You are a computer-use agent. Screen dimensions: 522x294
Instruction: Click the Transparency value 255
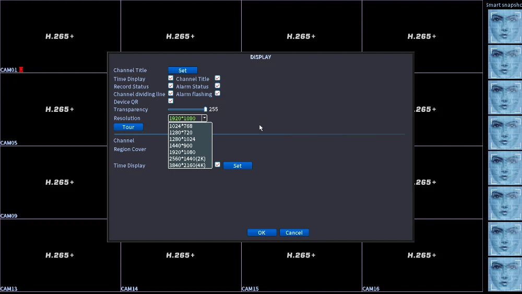tap(213, 109)
